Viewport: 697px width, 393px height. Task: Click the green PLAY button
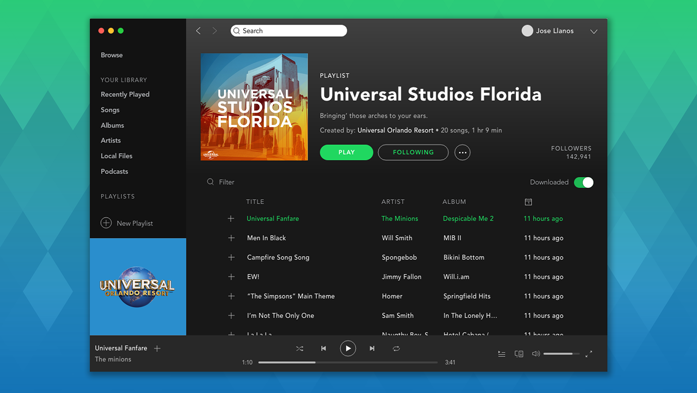[x=346, y=152]
